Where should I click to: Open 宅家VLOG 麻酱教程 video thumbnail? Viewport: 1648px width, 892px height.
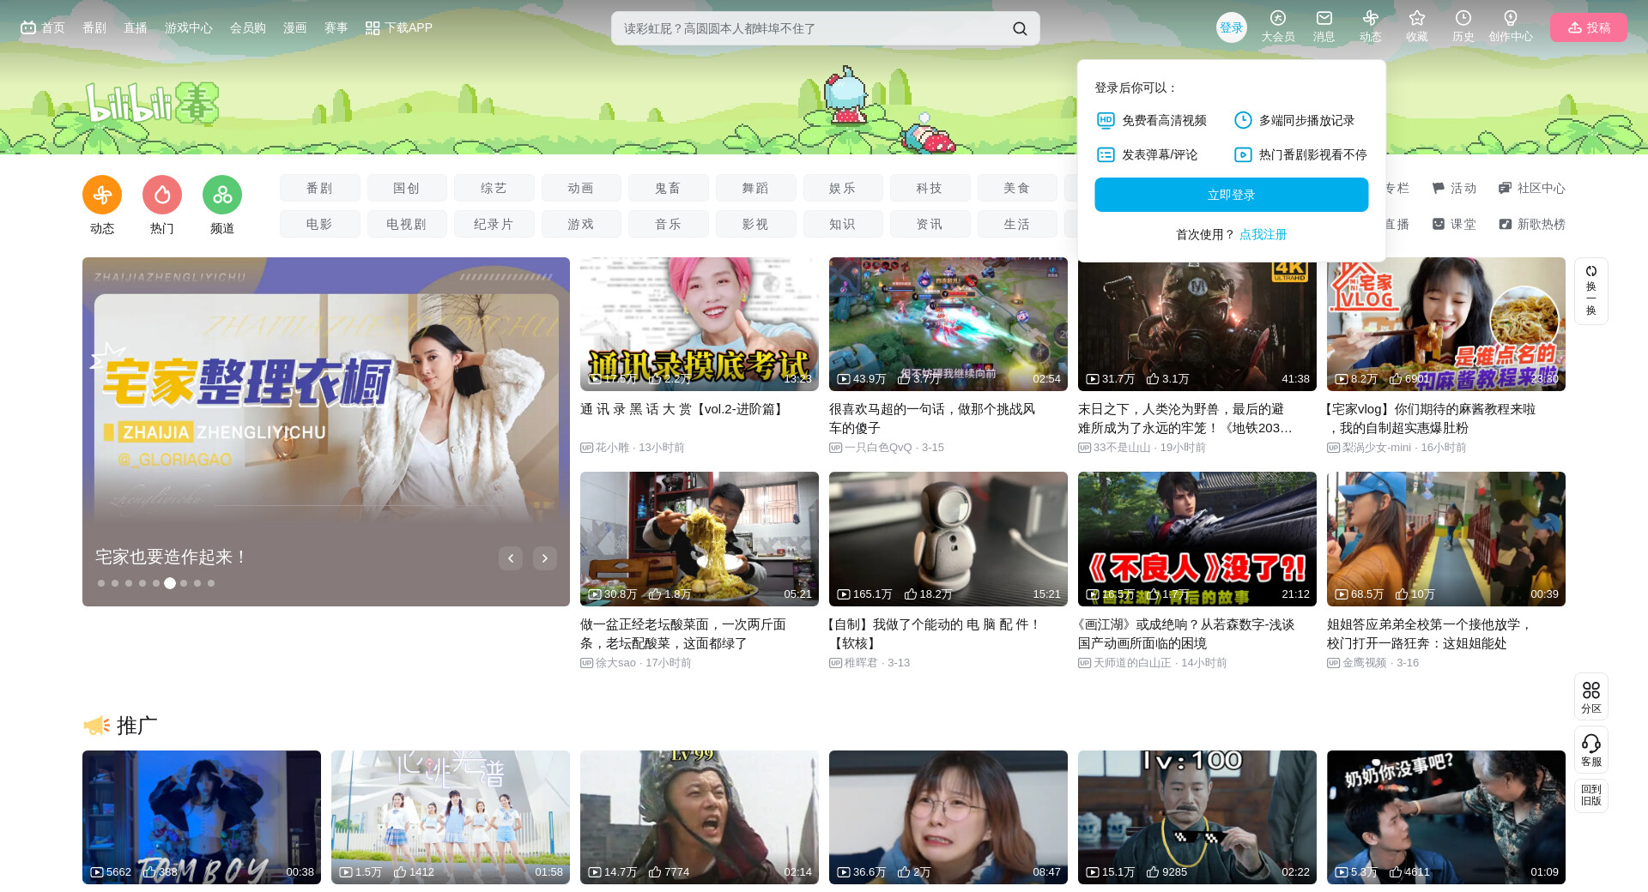pyautogui.click(x=1446, y=324)
